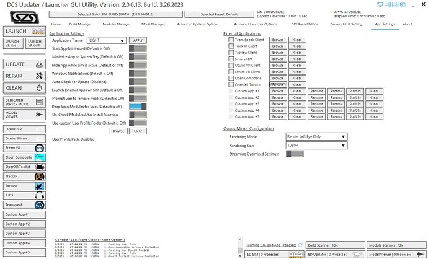The image size is (428, 259).
Task: Launch with VR ON
Action: pyautogui.click(x=13, y=43)
